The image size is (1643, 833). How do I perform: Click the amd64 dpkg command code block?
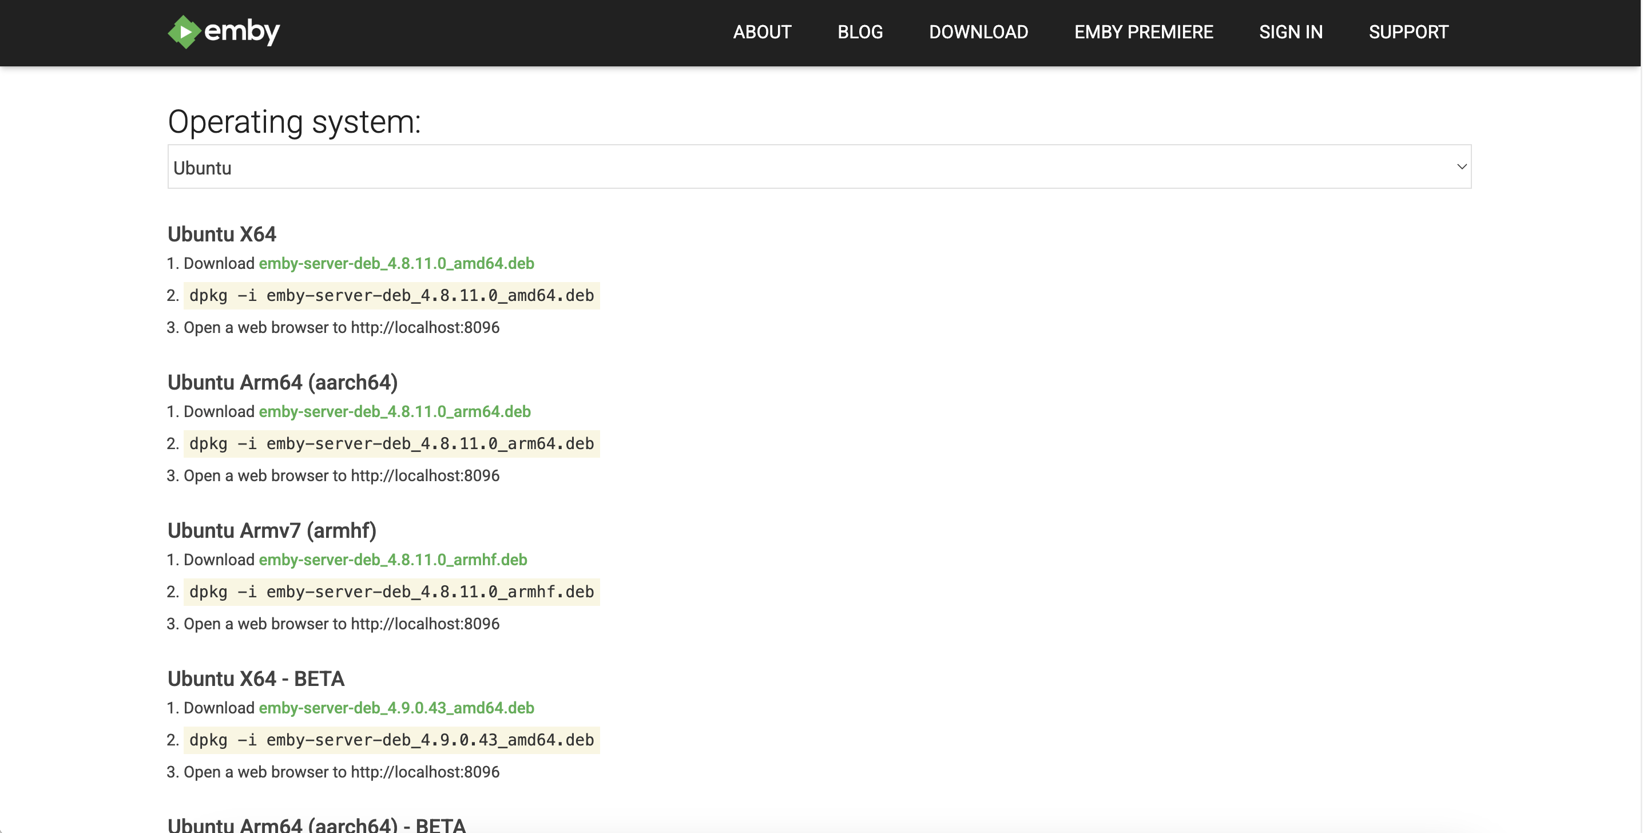(391, 296)
